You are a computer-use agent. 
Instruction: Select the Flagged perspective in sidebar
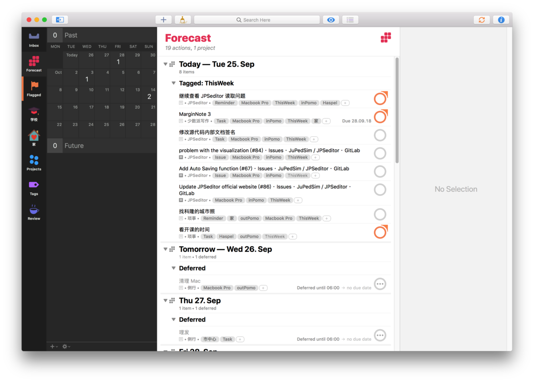[34, 89]
